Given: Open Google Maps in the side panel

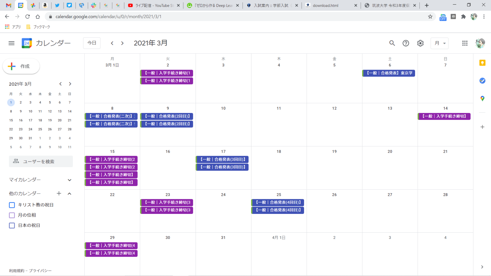Looking at the screenshot, I should click(482, 99).
